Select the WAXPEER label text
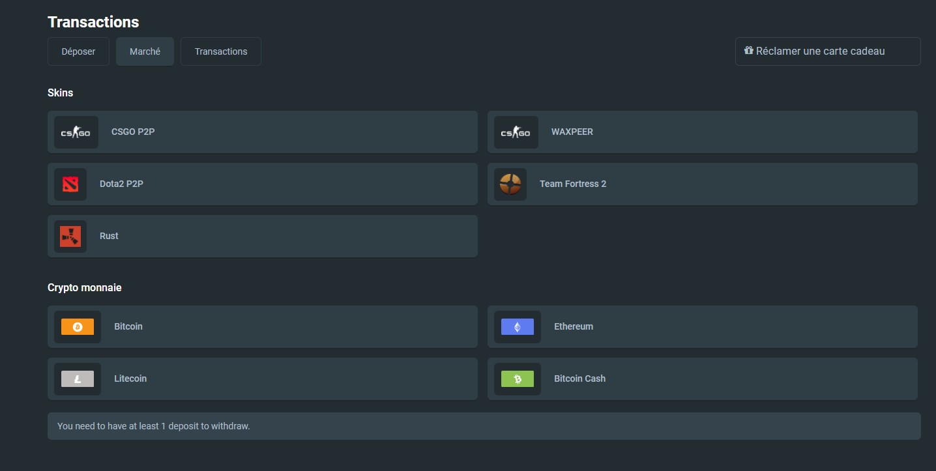This screenshot has height=471, width=936. [572, 132]
